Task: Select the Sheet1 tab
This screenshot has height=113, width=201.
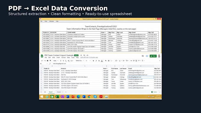Action: [x=51, y=92]
